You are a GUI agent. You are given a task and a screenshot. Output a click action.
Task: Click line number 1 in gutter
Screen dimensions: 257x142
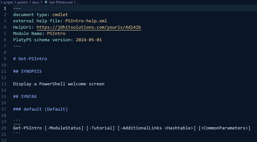point(5,8)
